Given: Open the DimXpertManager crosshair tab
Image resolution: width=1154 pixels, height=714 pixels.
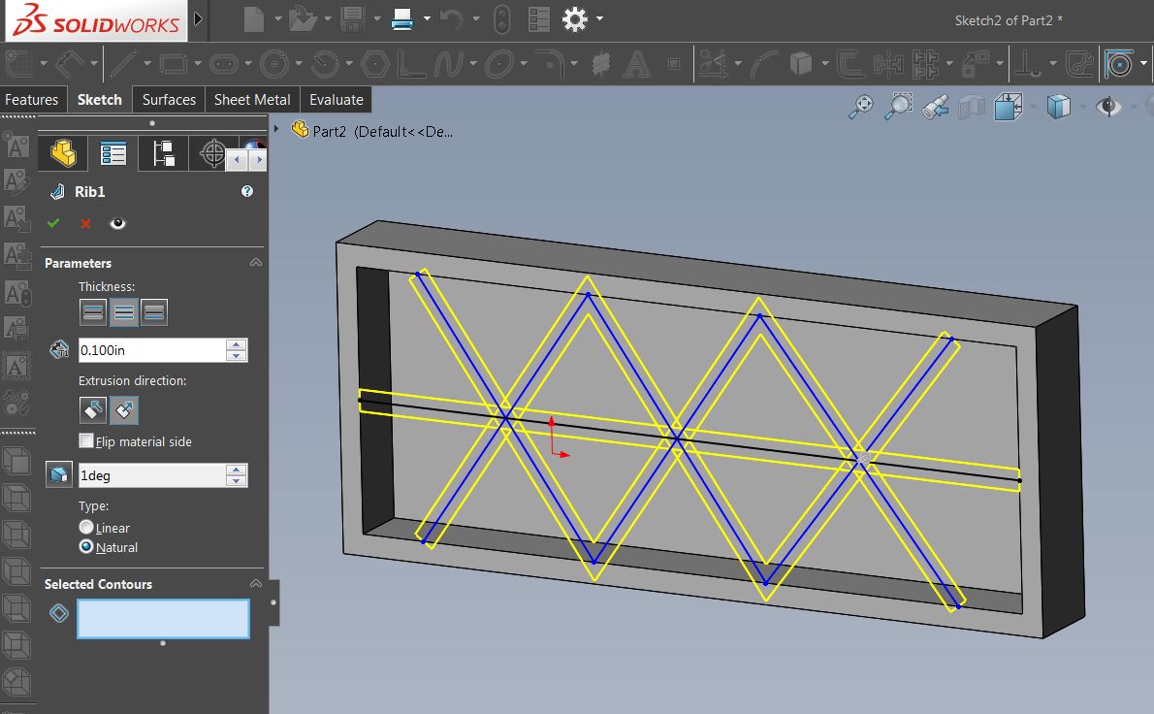Looking at the screenshot, I should pyautogui.click(x=212, y=154).
